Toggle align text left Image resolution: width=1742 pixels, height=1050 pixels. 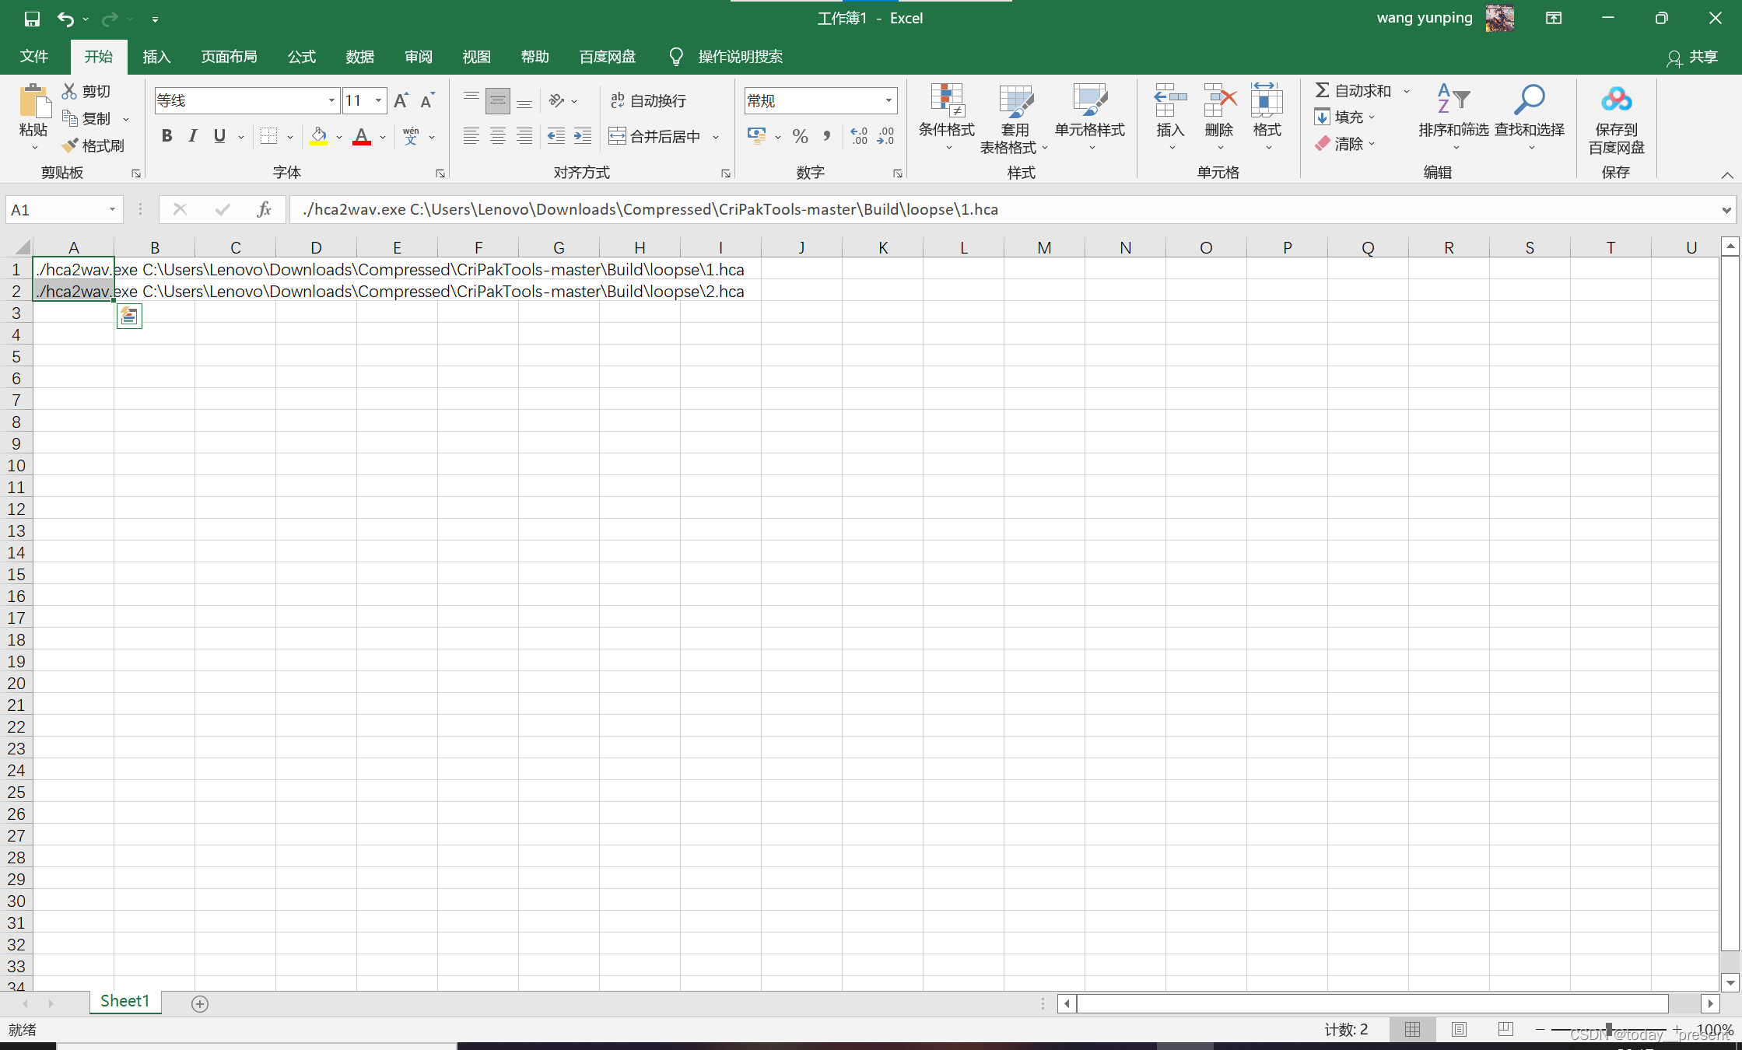click(471, 136)
